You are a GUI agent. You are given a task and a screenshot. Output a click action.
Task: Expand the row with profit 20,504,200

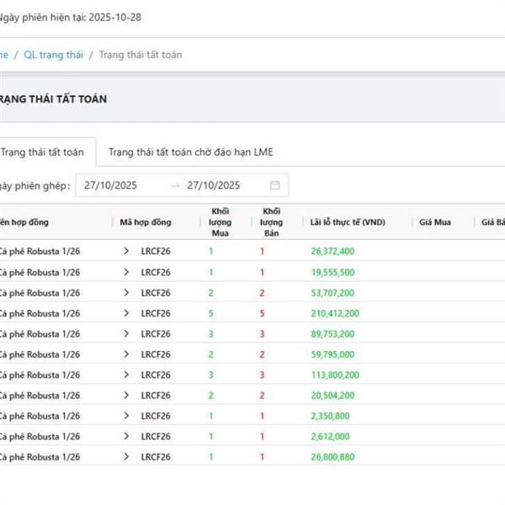coord(126,396)
